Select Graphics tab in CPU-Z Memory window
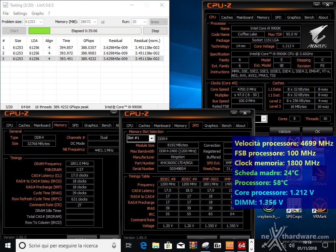 pyautogui.click(x=91, y=125)
